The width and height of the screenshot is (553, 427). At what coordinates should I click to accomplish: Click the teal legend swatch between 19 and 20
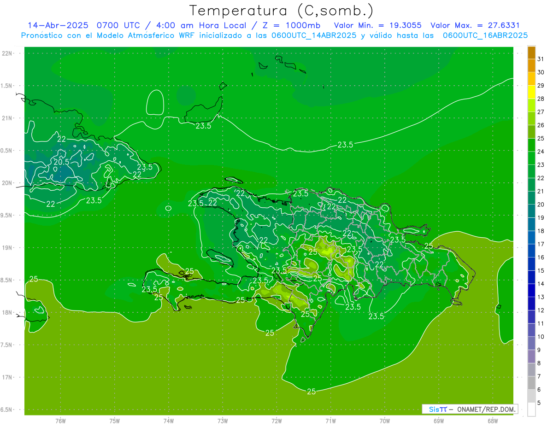pyautogui.click(x=531, y=211)
